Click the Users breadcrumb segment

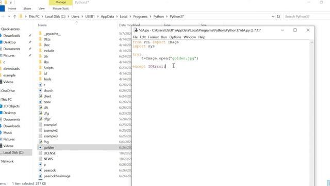[x=75, y=17]
